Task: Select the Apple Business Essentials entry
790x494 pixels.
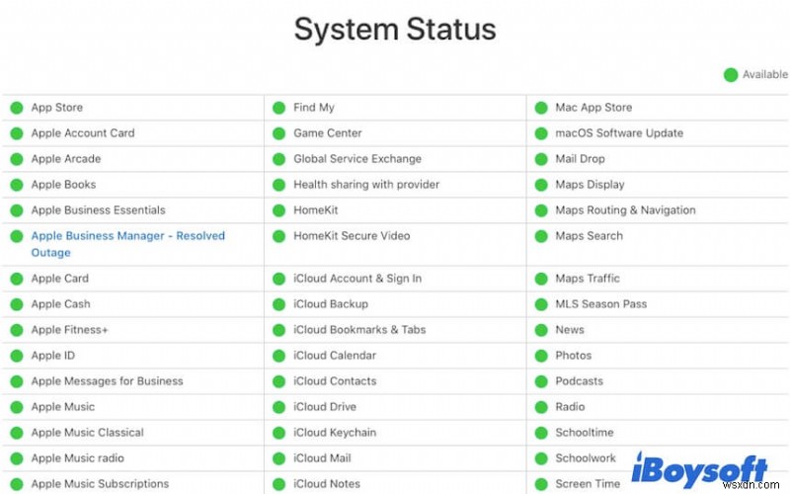Action: point(98,210)
